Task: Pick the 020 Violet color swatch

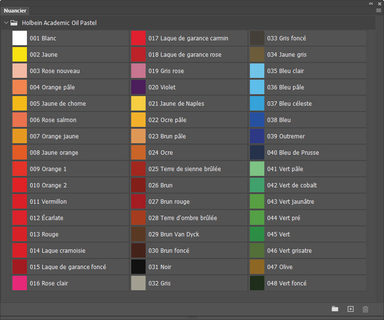Action: point(138,87)
